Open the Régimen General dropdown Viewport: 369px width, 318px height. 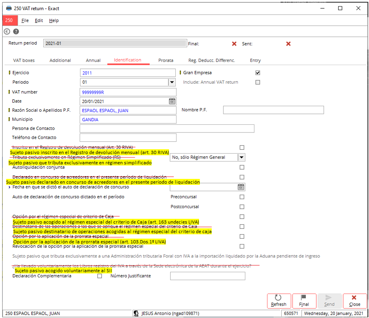pos(241,157)
